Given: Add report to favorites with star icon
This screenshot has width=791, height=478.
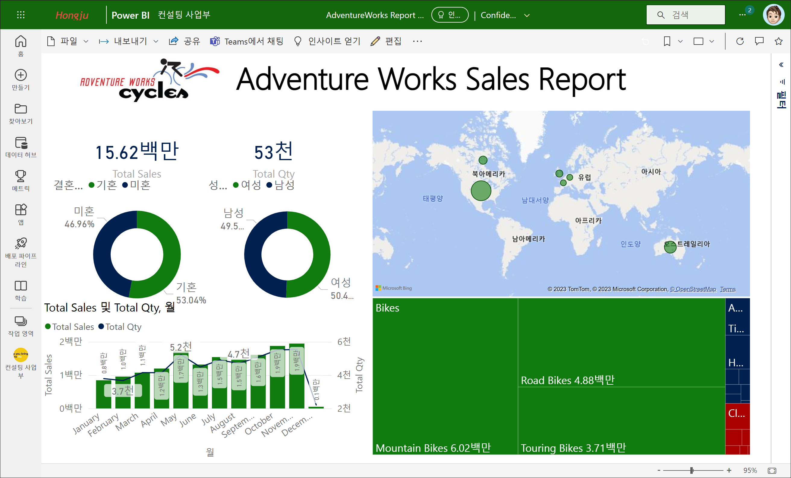Looking at the screenshot, I should [778, 41].
